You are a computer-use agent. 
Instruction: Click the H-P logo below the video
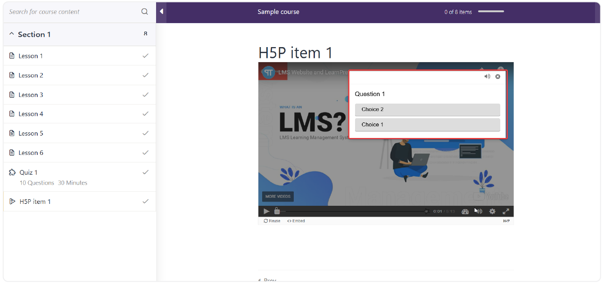point(507,220)
